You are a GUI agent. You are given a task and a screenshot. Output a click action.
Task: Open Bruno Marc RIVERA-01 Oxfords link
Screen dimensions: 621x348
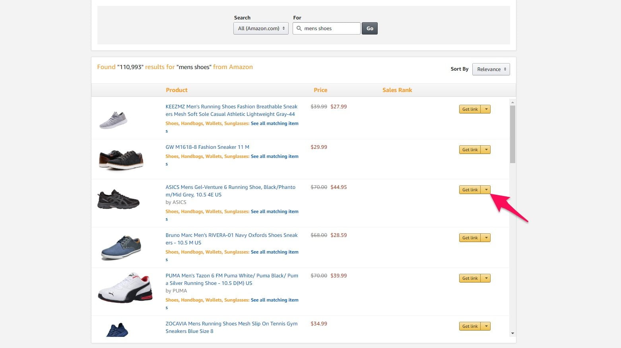(x=231, y=239)
